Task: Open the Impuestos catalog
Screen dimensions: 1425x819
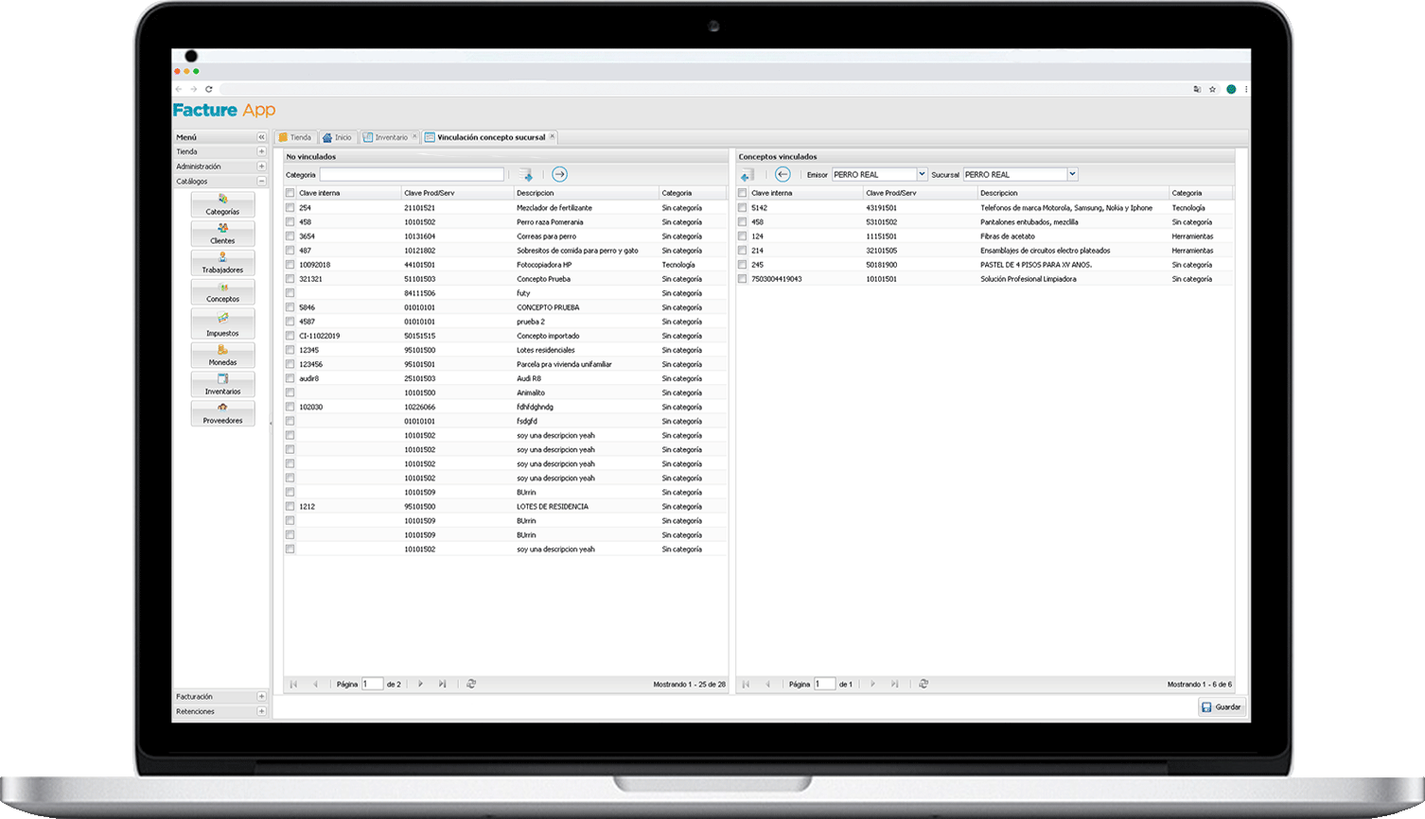Action: coord(222,325)
